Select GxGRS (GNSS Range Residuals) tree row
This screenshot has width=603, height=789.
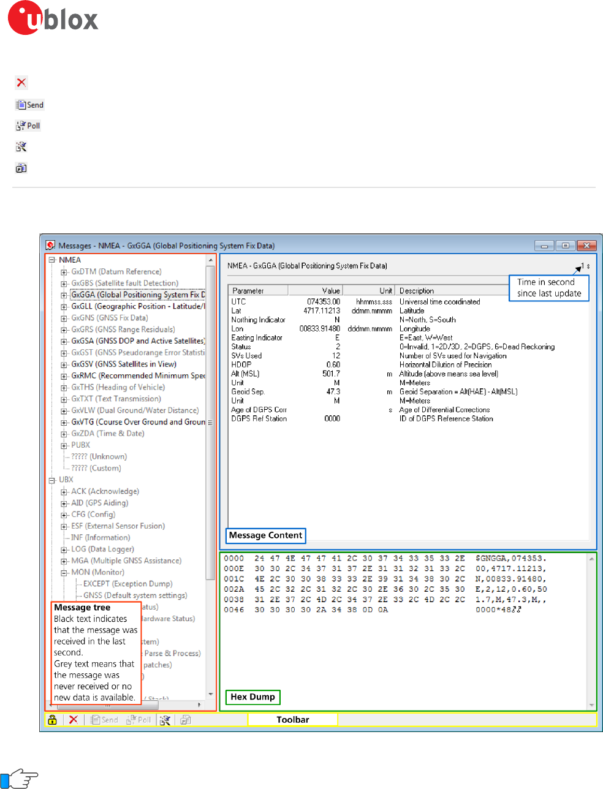[x=123, y=330]
